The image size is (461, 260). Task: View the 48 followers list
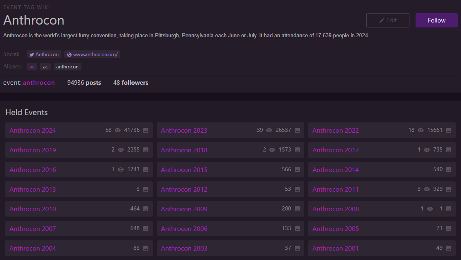[131, 83]
